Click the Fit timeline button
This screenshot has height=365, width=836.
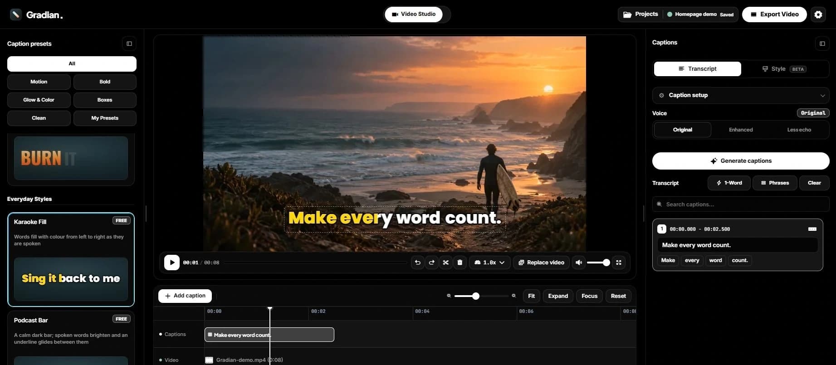[x=531, y=296]
